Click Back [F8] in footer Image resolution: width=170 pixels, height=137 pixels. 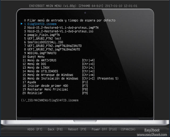55,129
